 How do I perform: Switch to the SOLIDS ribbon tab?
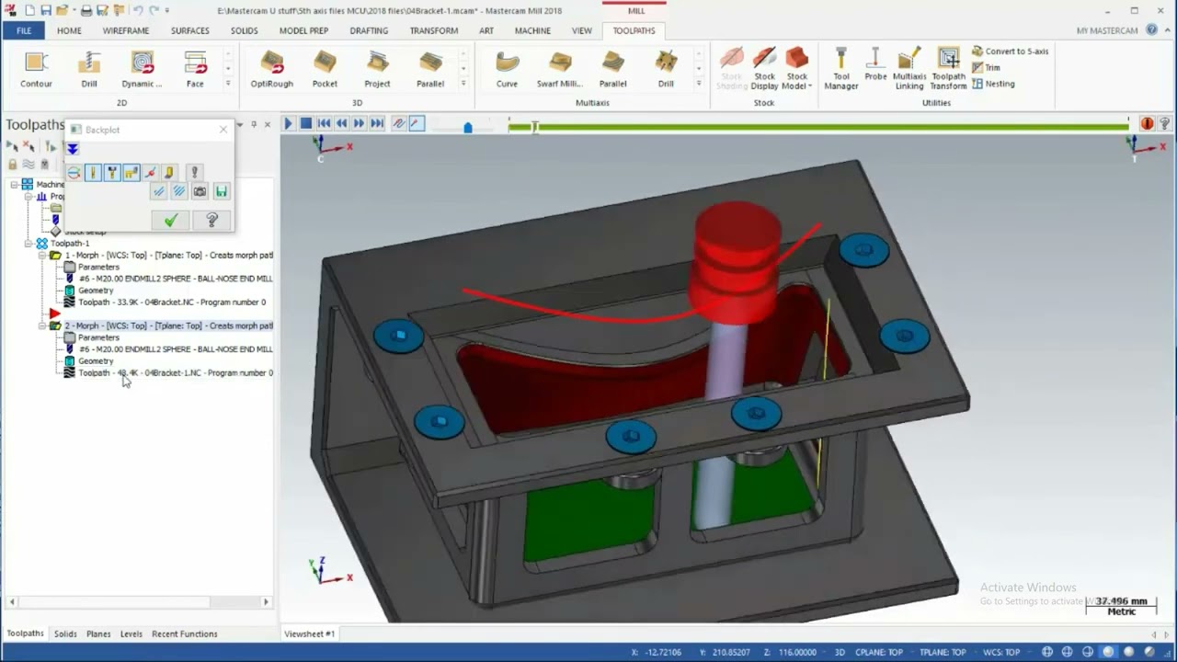click(x=244, y=30)
